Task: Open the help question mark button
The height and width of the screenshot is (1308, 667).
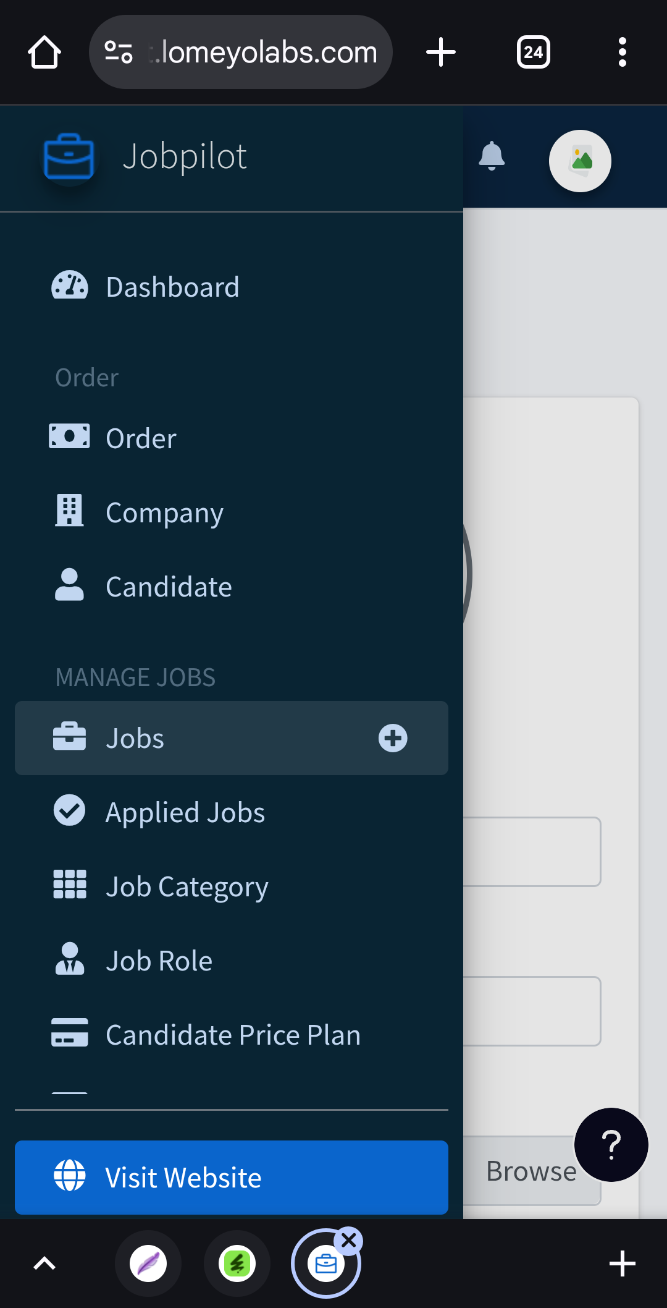Action: coord(611,1145)
